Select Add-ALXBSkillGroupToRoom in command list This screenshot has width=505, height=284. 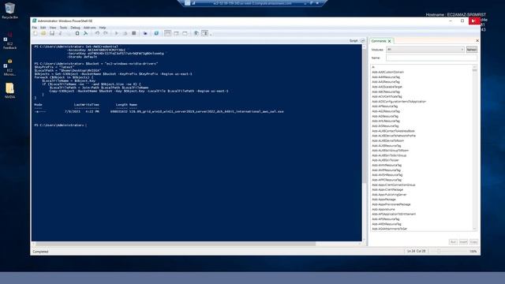click(391, 151)
